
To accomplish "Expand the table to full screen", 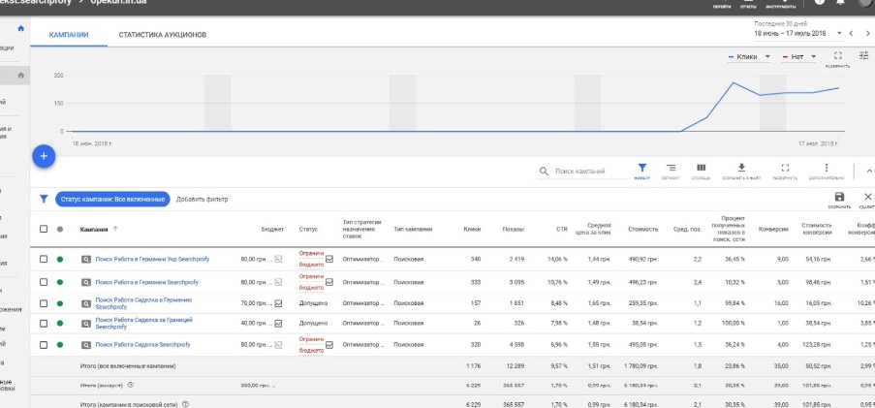I will pos(785,172).
